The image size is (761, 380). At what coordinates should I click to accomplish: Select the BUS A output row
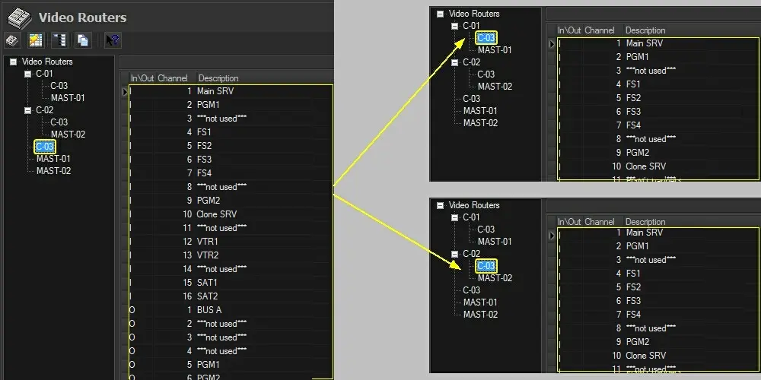(x=209, y=310)
